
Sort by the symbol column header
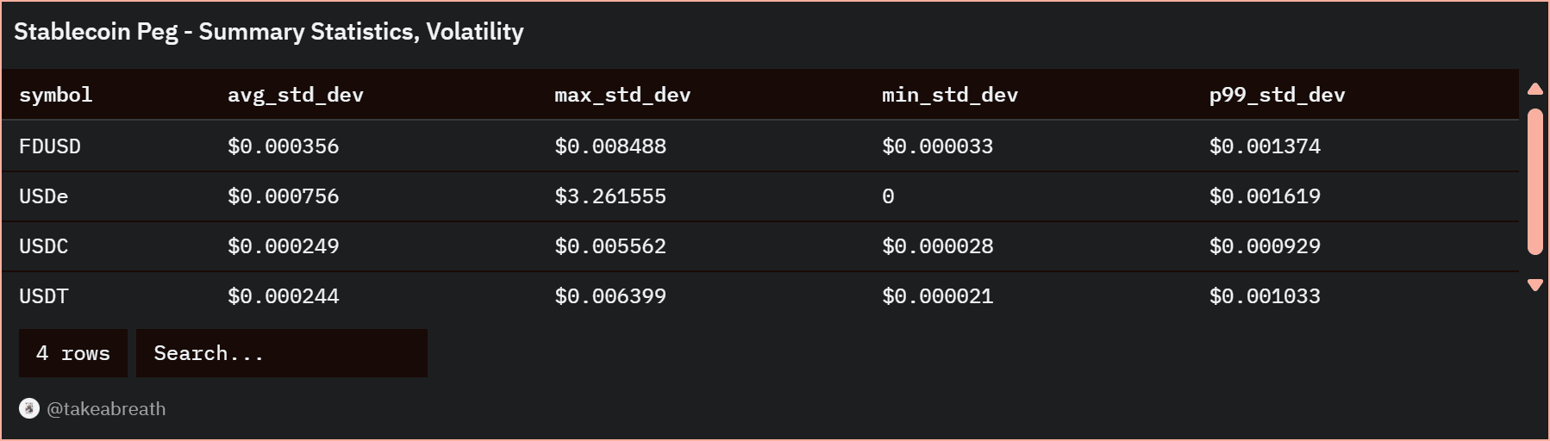click(x=56, y=95)
